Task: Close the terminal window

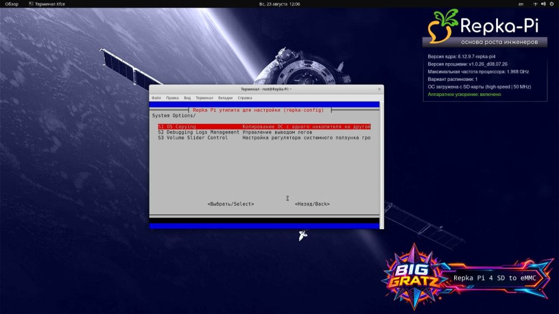Action: pyautogui.click(x=379, y=89)
